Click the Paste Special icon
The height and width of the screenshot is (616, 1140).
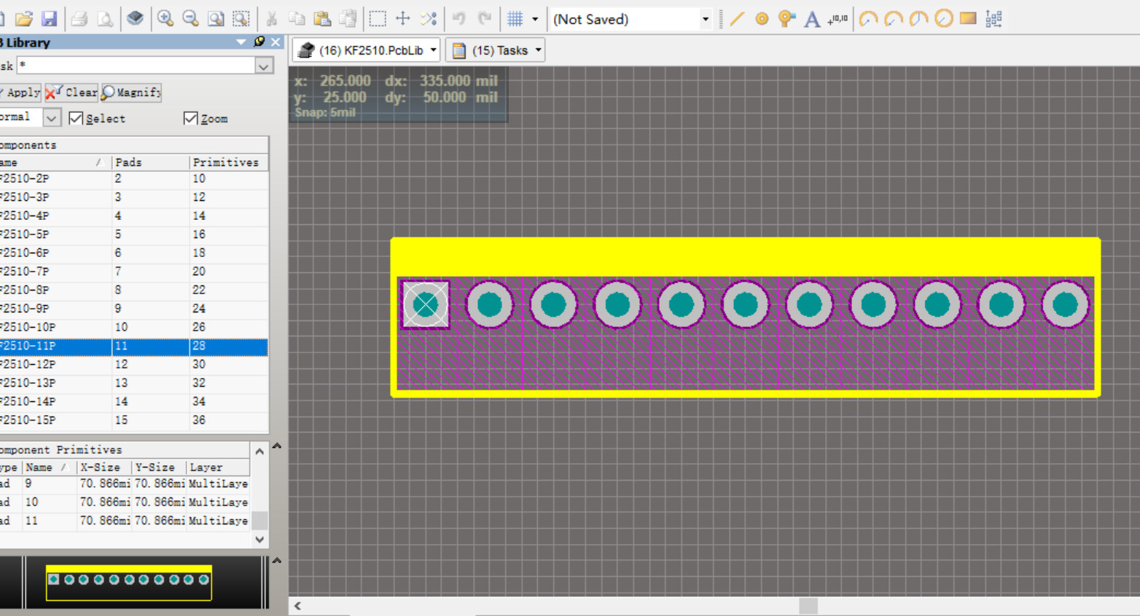click(348, 19)
